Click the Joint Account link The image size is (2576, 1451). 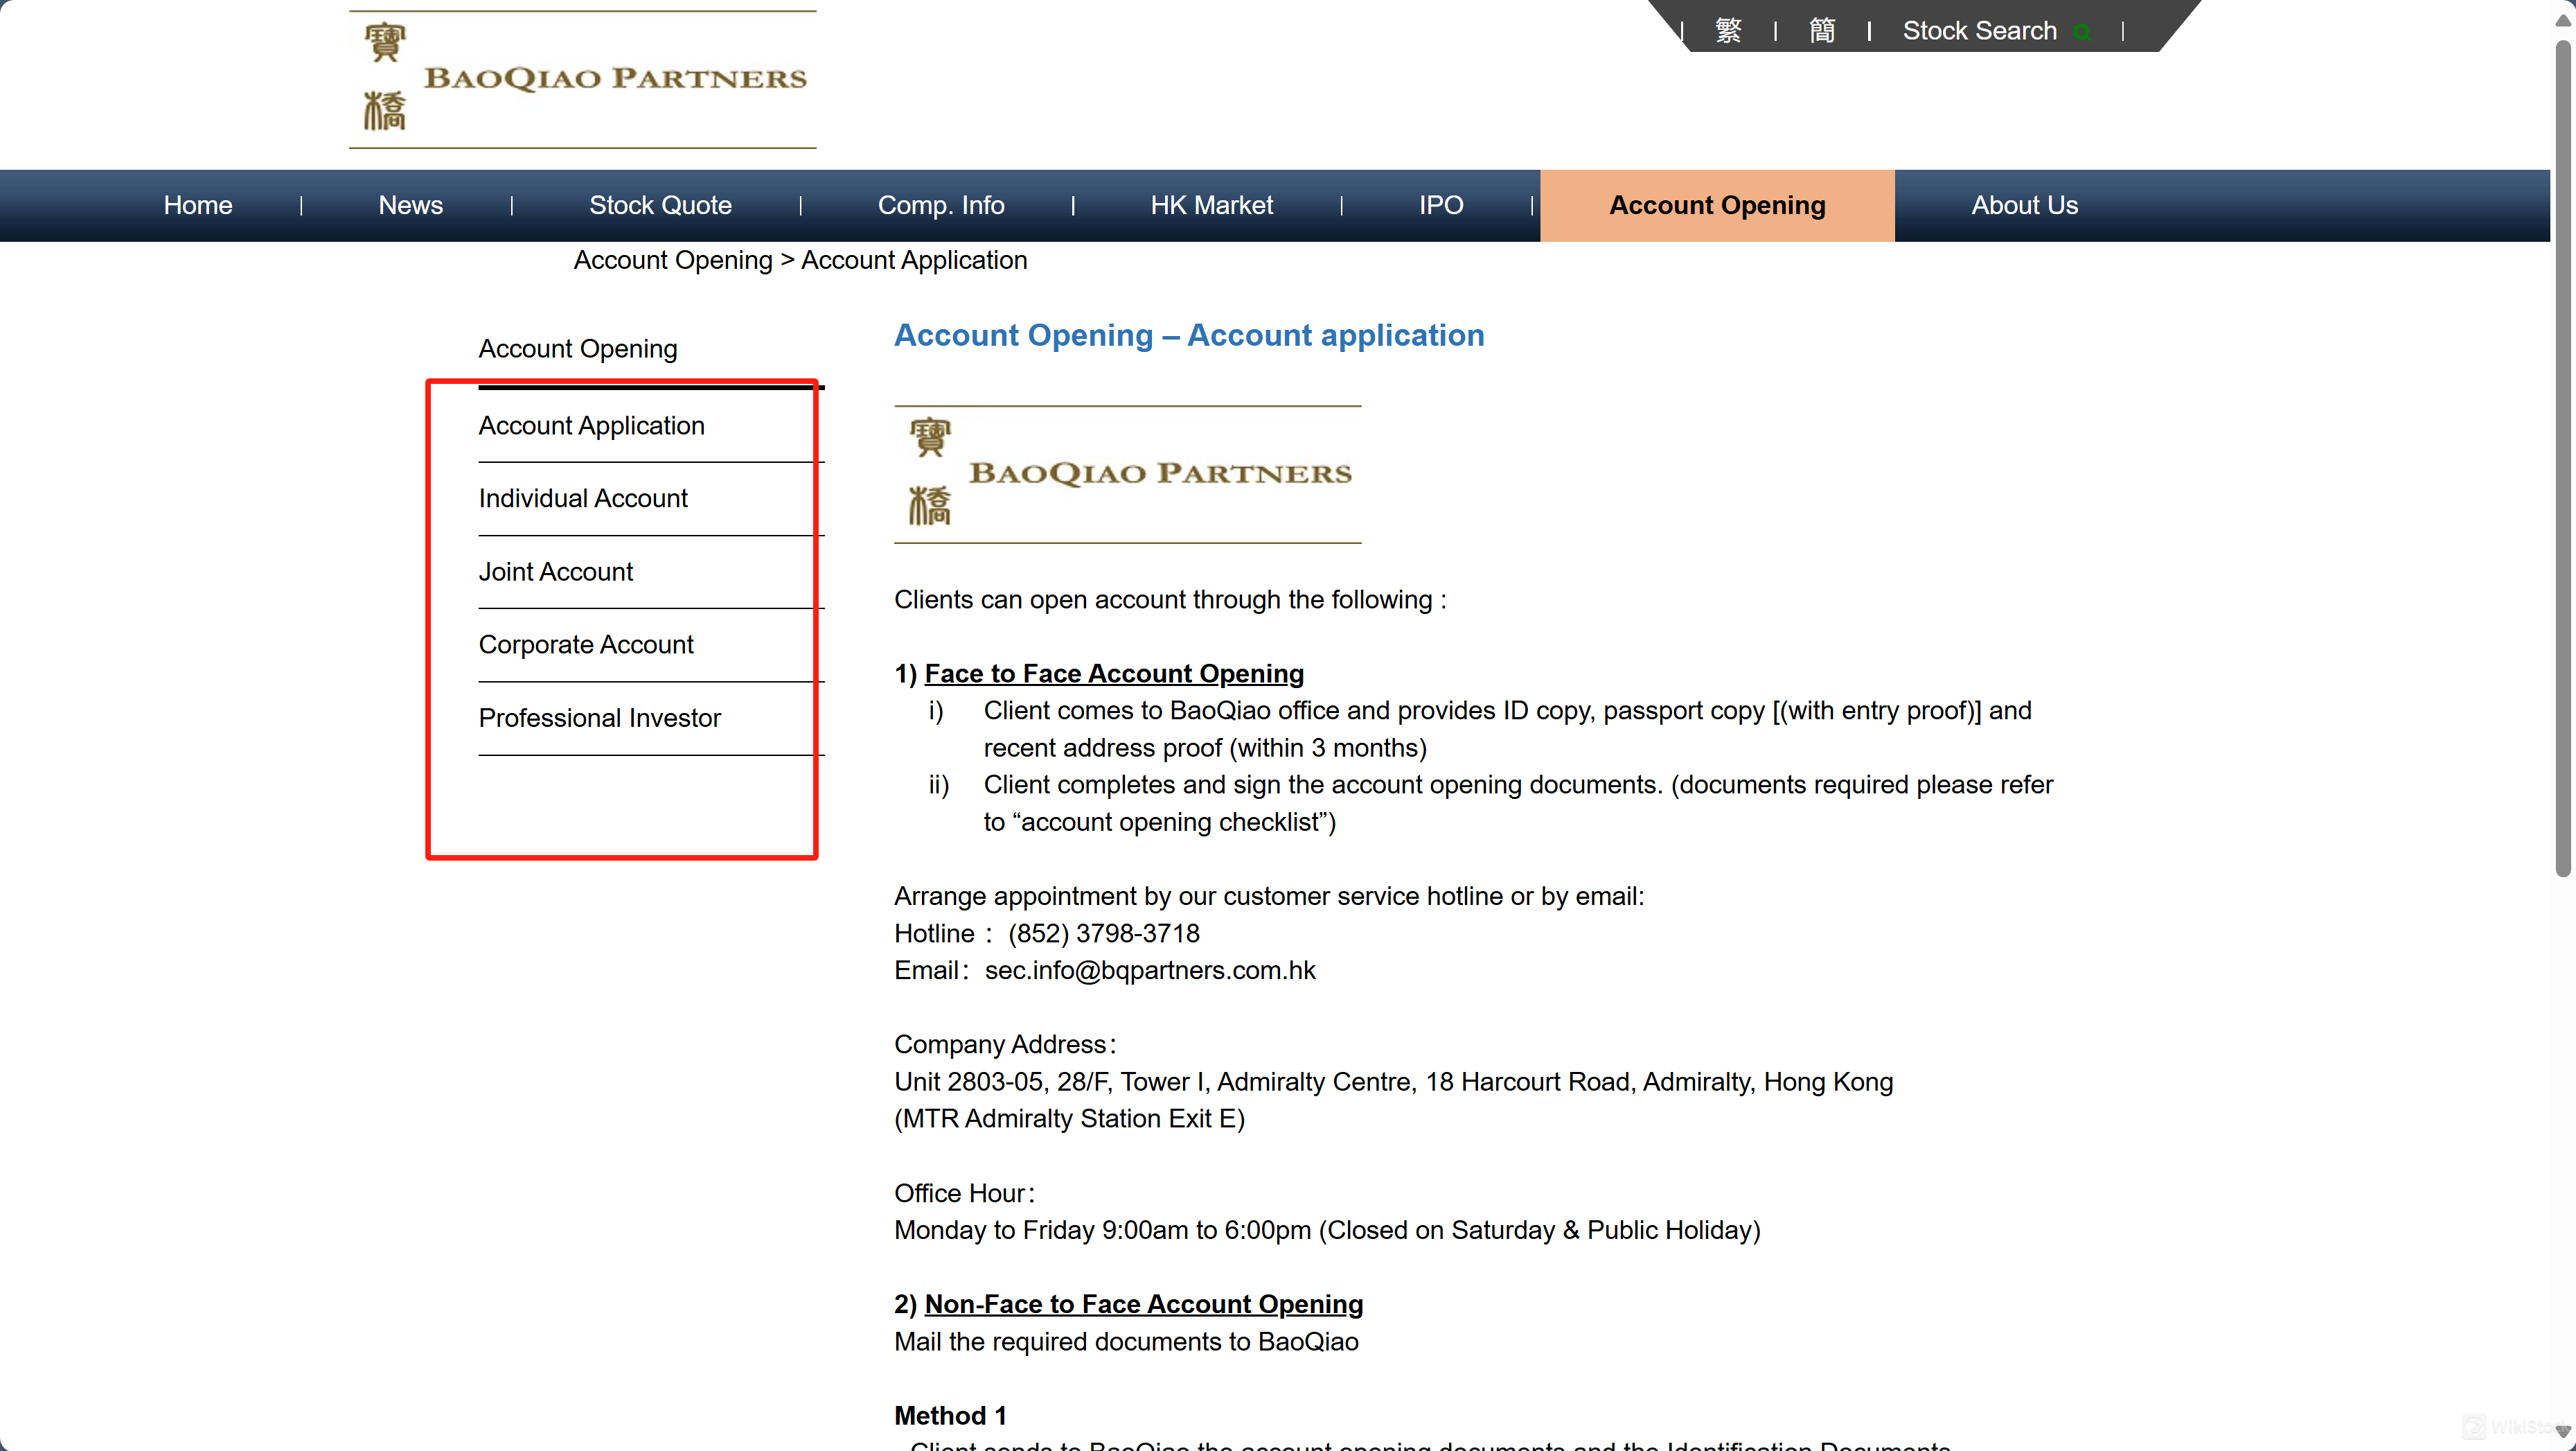click(x=556, y=570)
